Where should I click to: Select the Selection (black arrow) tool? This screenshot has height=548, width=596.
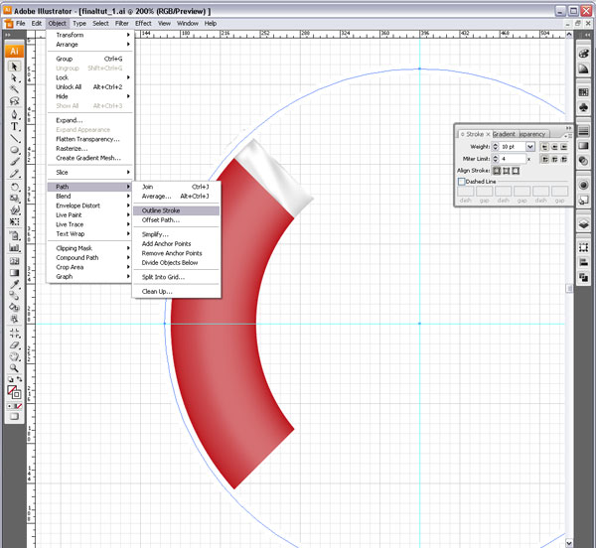click(x=14, y=67)
